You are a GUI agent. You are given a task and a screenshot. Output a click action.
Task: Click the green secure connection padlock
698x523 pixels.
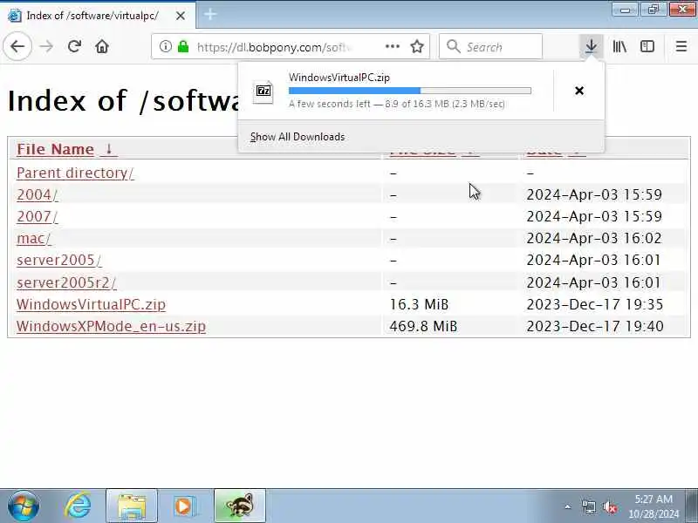coord(183,46)
